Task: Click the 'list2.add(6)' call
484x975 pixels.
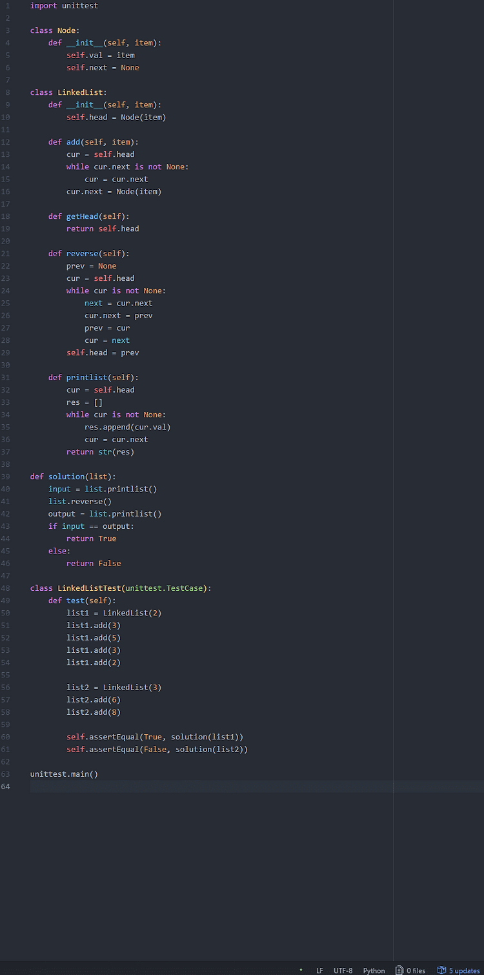Action: click(94, 700)
